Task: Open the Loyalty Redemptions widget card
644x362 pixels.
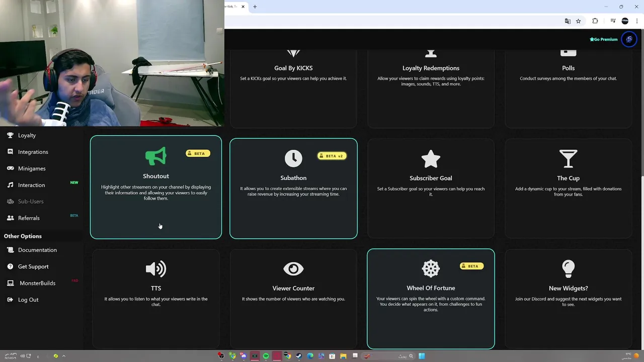Action: pyautogui.click(x=431, y=88)
